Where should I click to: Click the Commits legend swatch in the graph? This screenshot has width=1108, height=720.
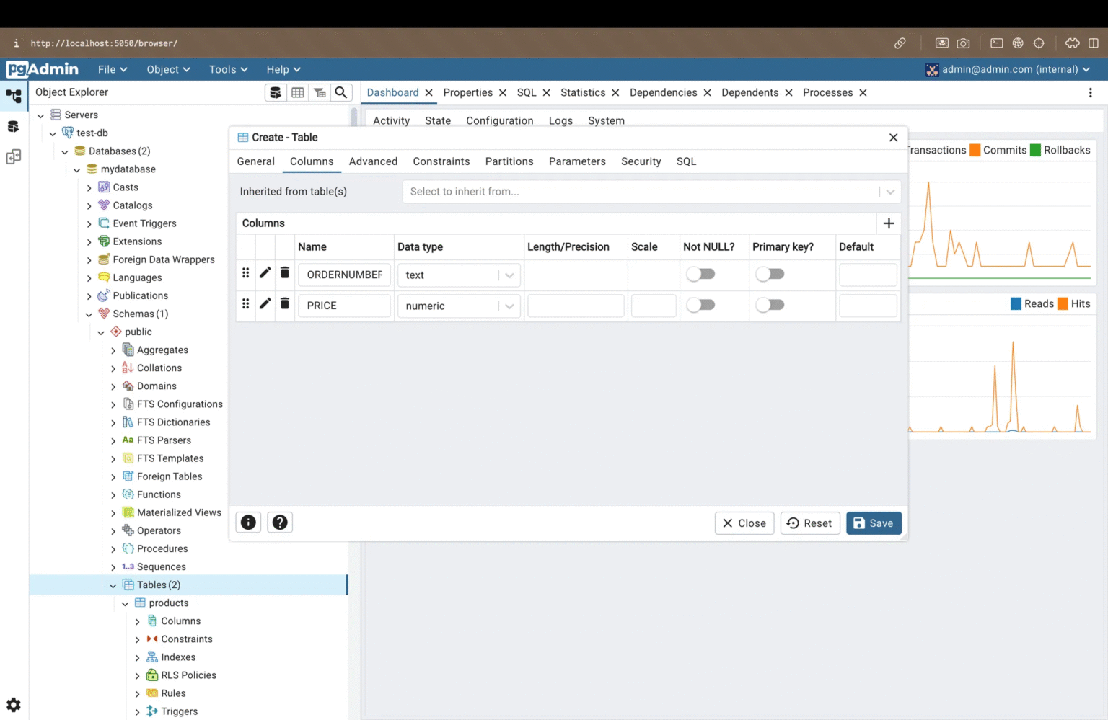975,150
